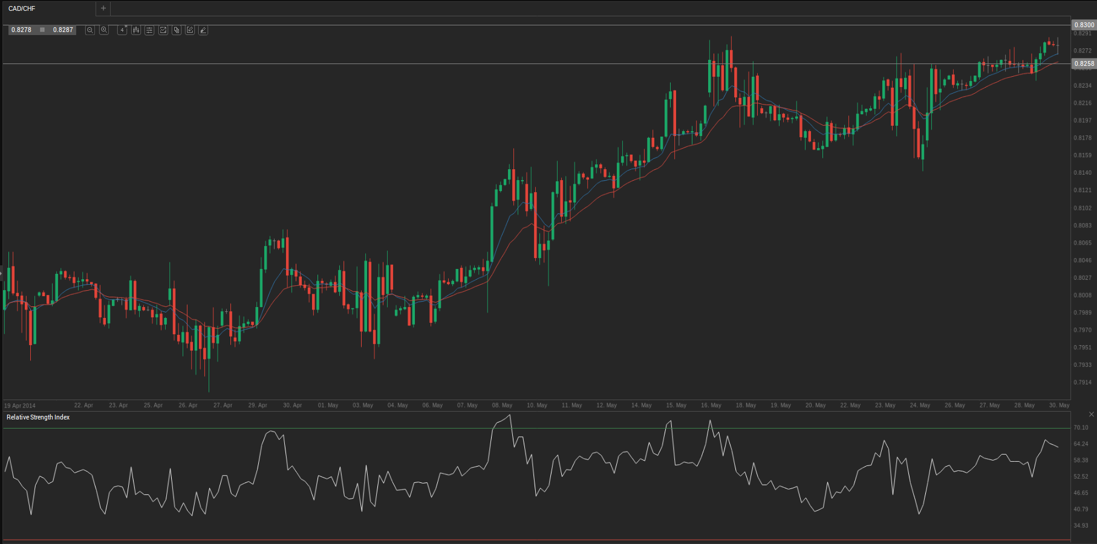Click the 16. May date on time axis

coord(711,406)
